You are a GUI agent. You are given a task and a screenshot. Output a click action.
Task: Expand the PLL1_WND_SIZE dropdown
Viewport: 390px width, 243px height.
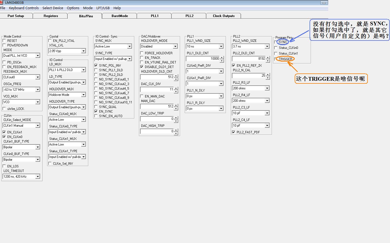205,46
